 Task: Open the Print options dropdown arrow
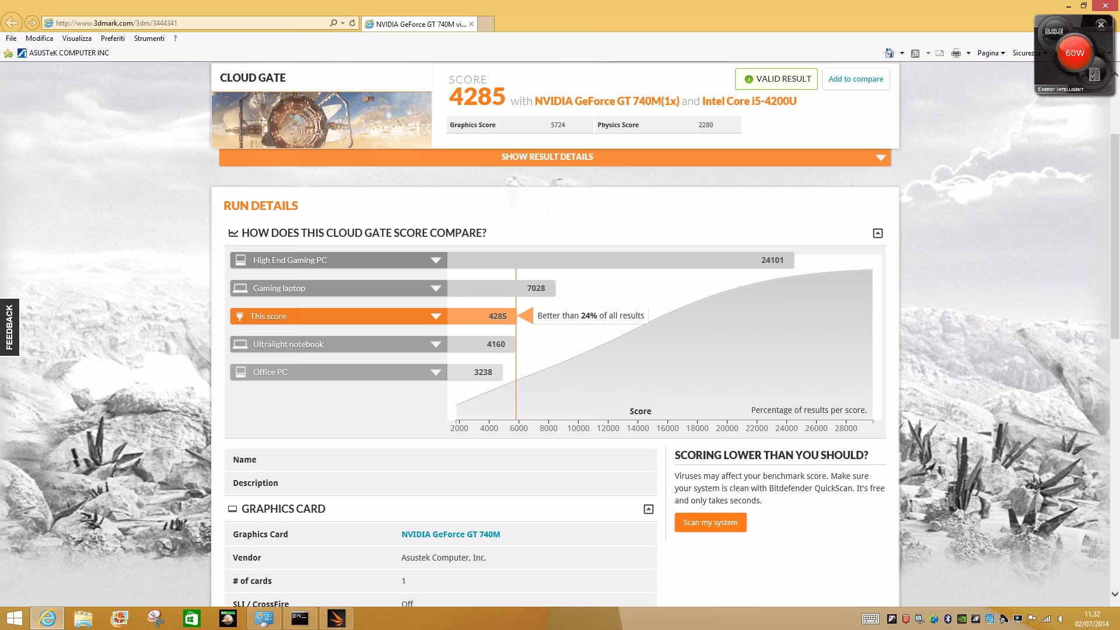(x=968, y=53)
